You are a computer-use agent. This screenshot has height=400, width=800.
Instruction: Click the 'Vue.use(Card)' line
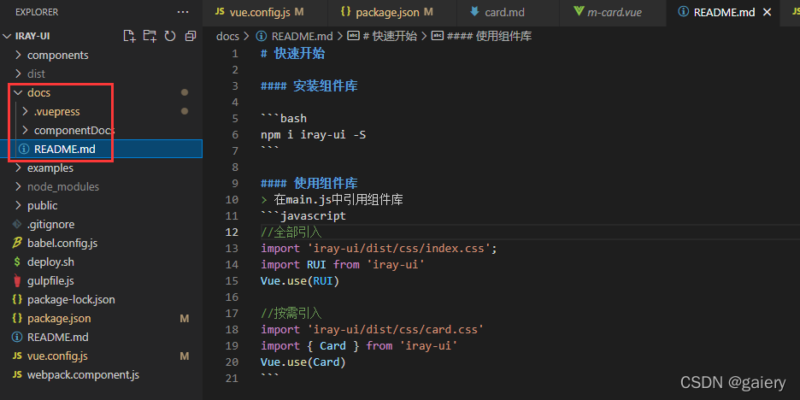[x=303, y=362]
